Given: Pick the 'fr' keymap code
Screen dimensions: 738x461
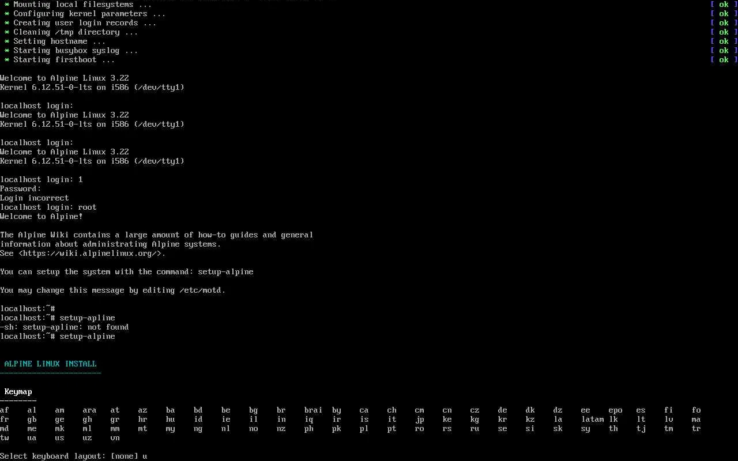Looking at the screenshot, I should (5, 419).
